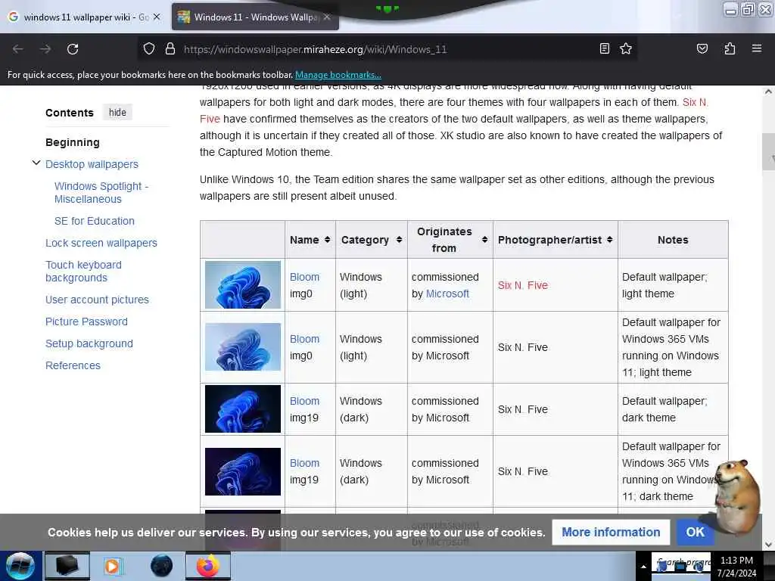This screenshot has height=581, width=775.
Task: Open the dark Bloom default wallpaper thumbnail
Action: [243, 409]
